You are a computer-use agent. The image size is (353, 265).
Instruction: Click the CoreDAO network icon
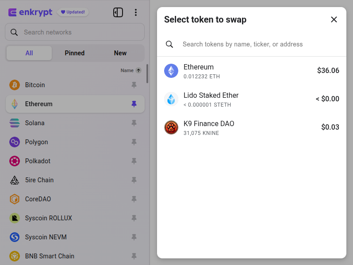[15, 199]
